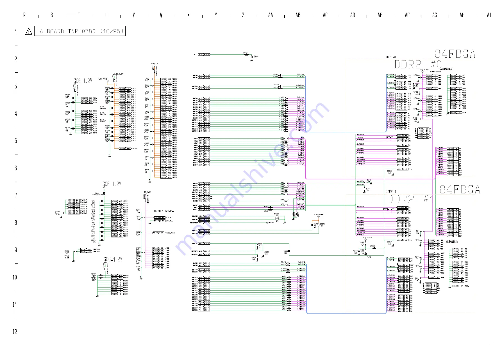The width and height of the screenshot is (502, 354).
Task: Click column header AB
Action: click(298, 15)
